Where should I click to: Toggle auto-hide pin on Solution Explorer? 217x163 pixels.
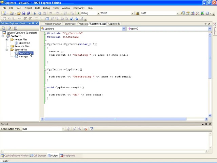(x=33, y=23)
